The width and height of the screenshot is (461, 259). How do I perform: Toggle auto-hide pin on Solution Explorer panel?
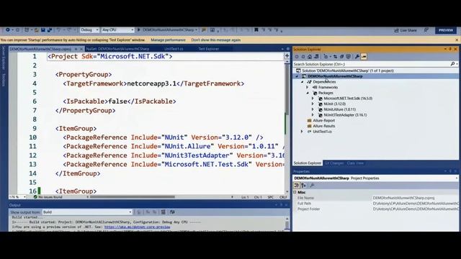tap(450, 50)
